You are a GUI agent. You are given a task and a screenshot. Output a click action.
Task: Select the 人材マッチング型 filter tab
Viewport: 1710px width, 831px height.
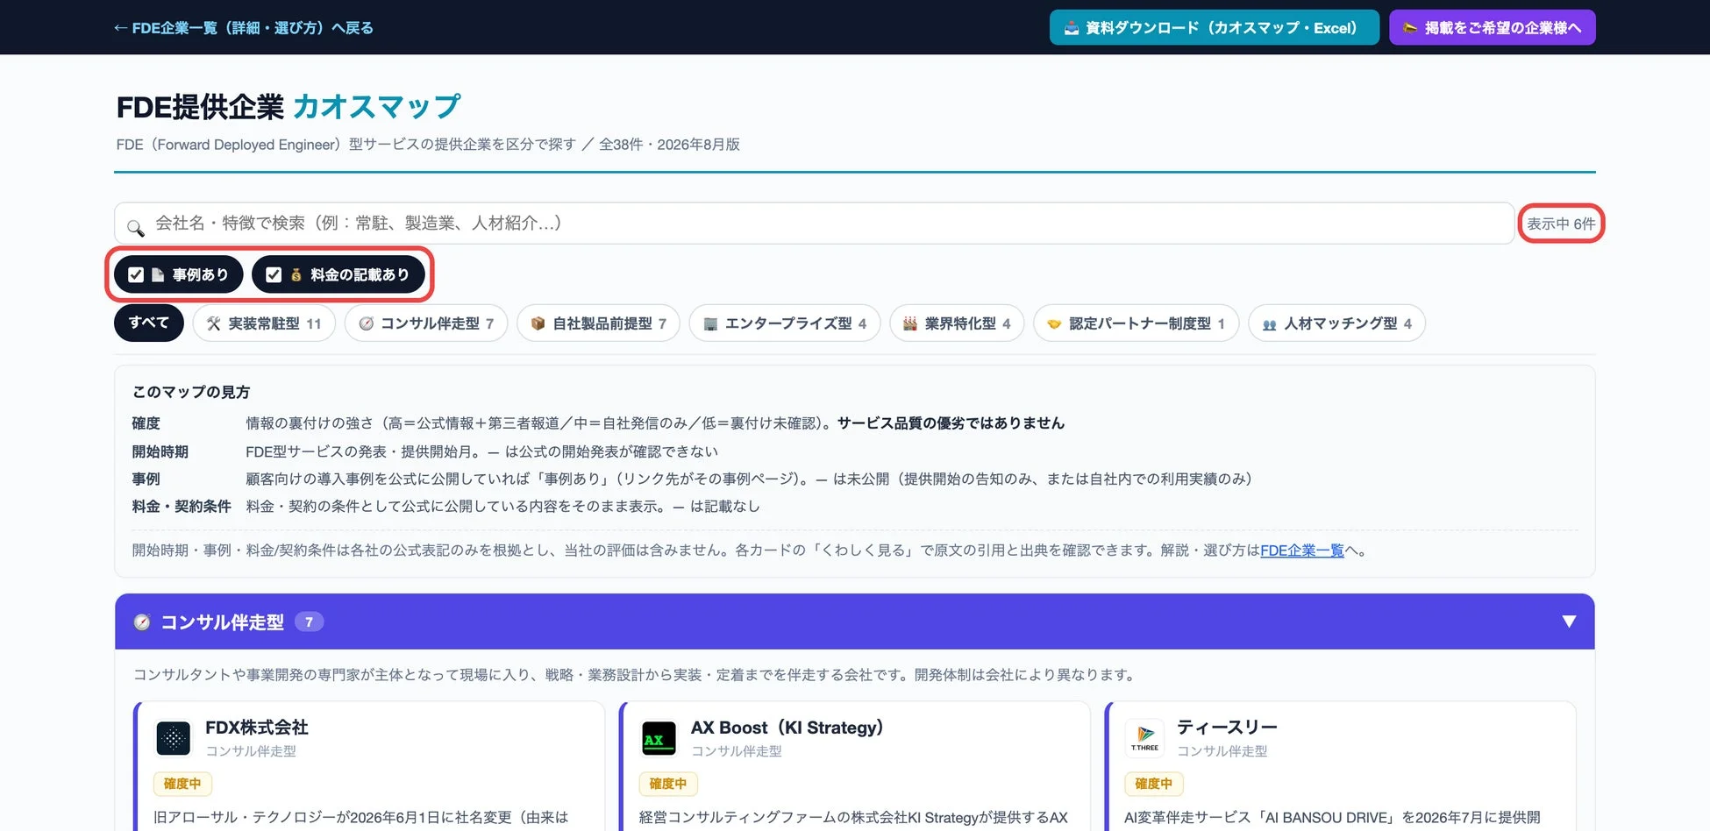click(x=1336, y=323)
